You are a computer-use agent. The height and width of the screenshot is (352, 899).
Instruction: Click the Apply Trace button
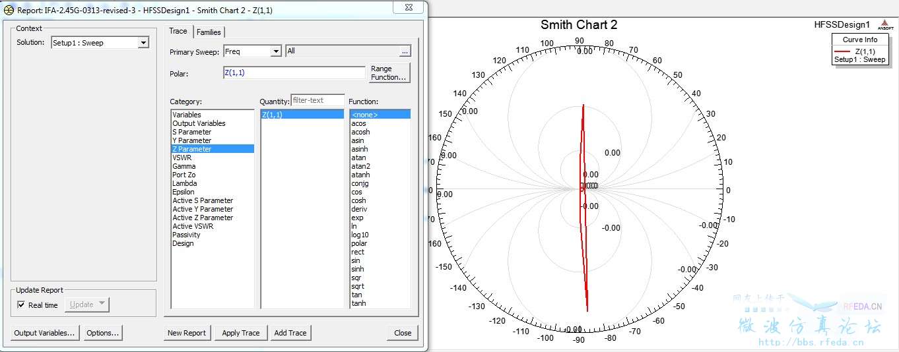coord(241,333)
